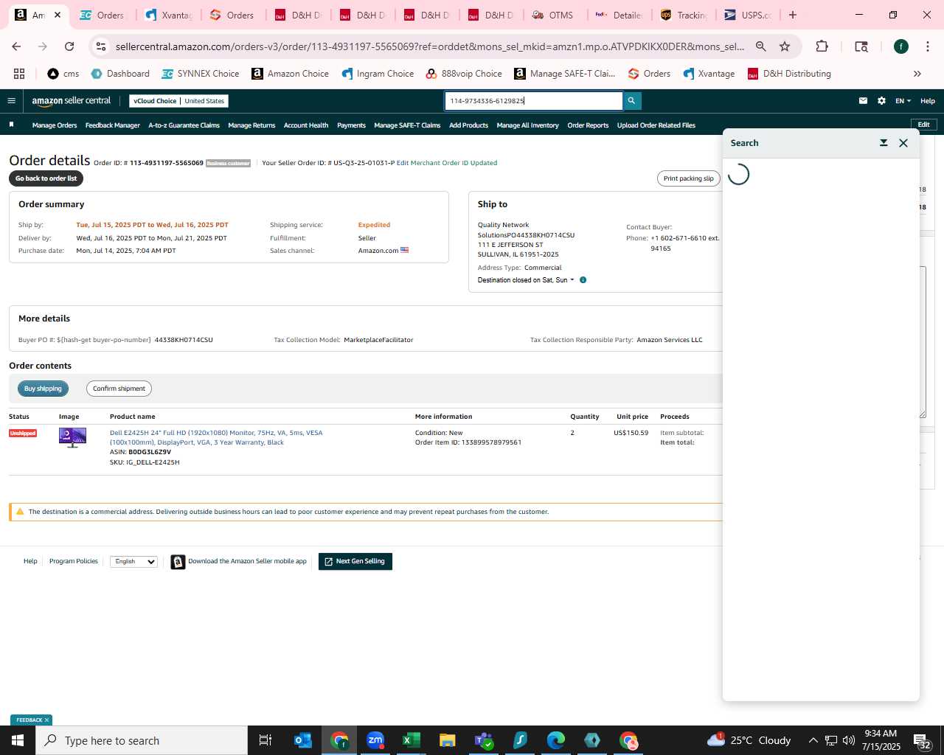Click the Amazon Seller Central logo

pos(71,101)
